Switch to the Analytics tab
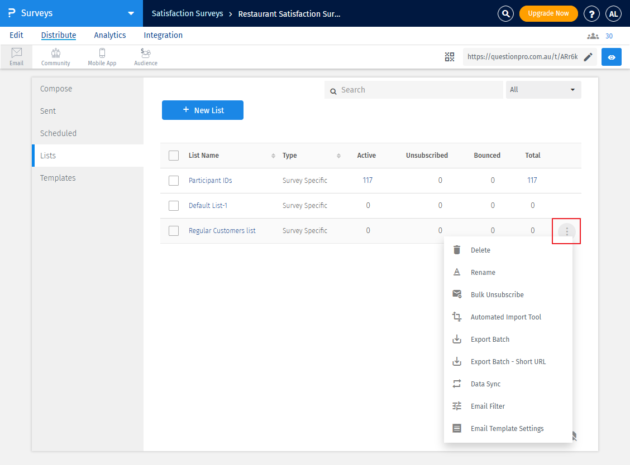The height and width of the screenshot is (465, 630). 110,35
